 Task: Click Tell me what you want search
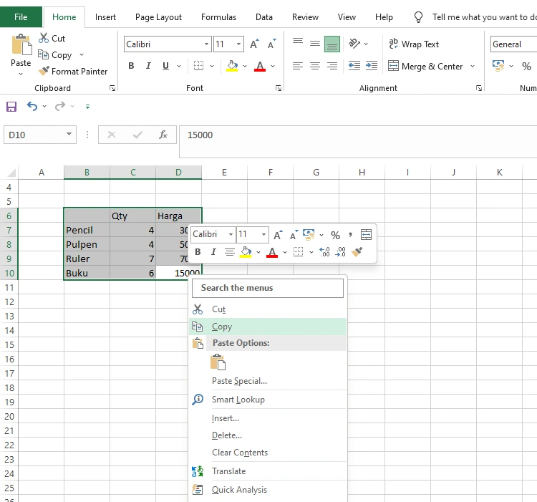475,17
